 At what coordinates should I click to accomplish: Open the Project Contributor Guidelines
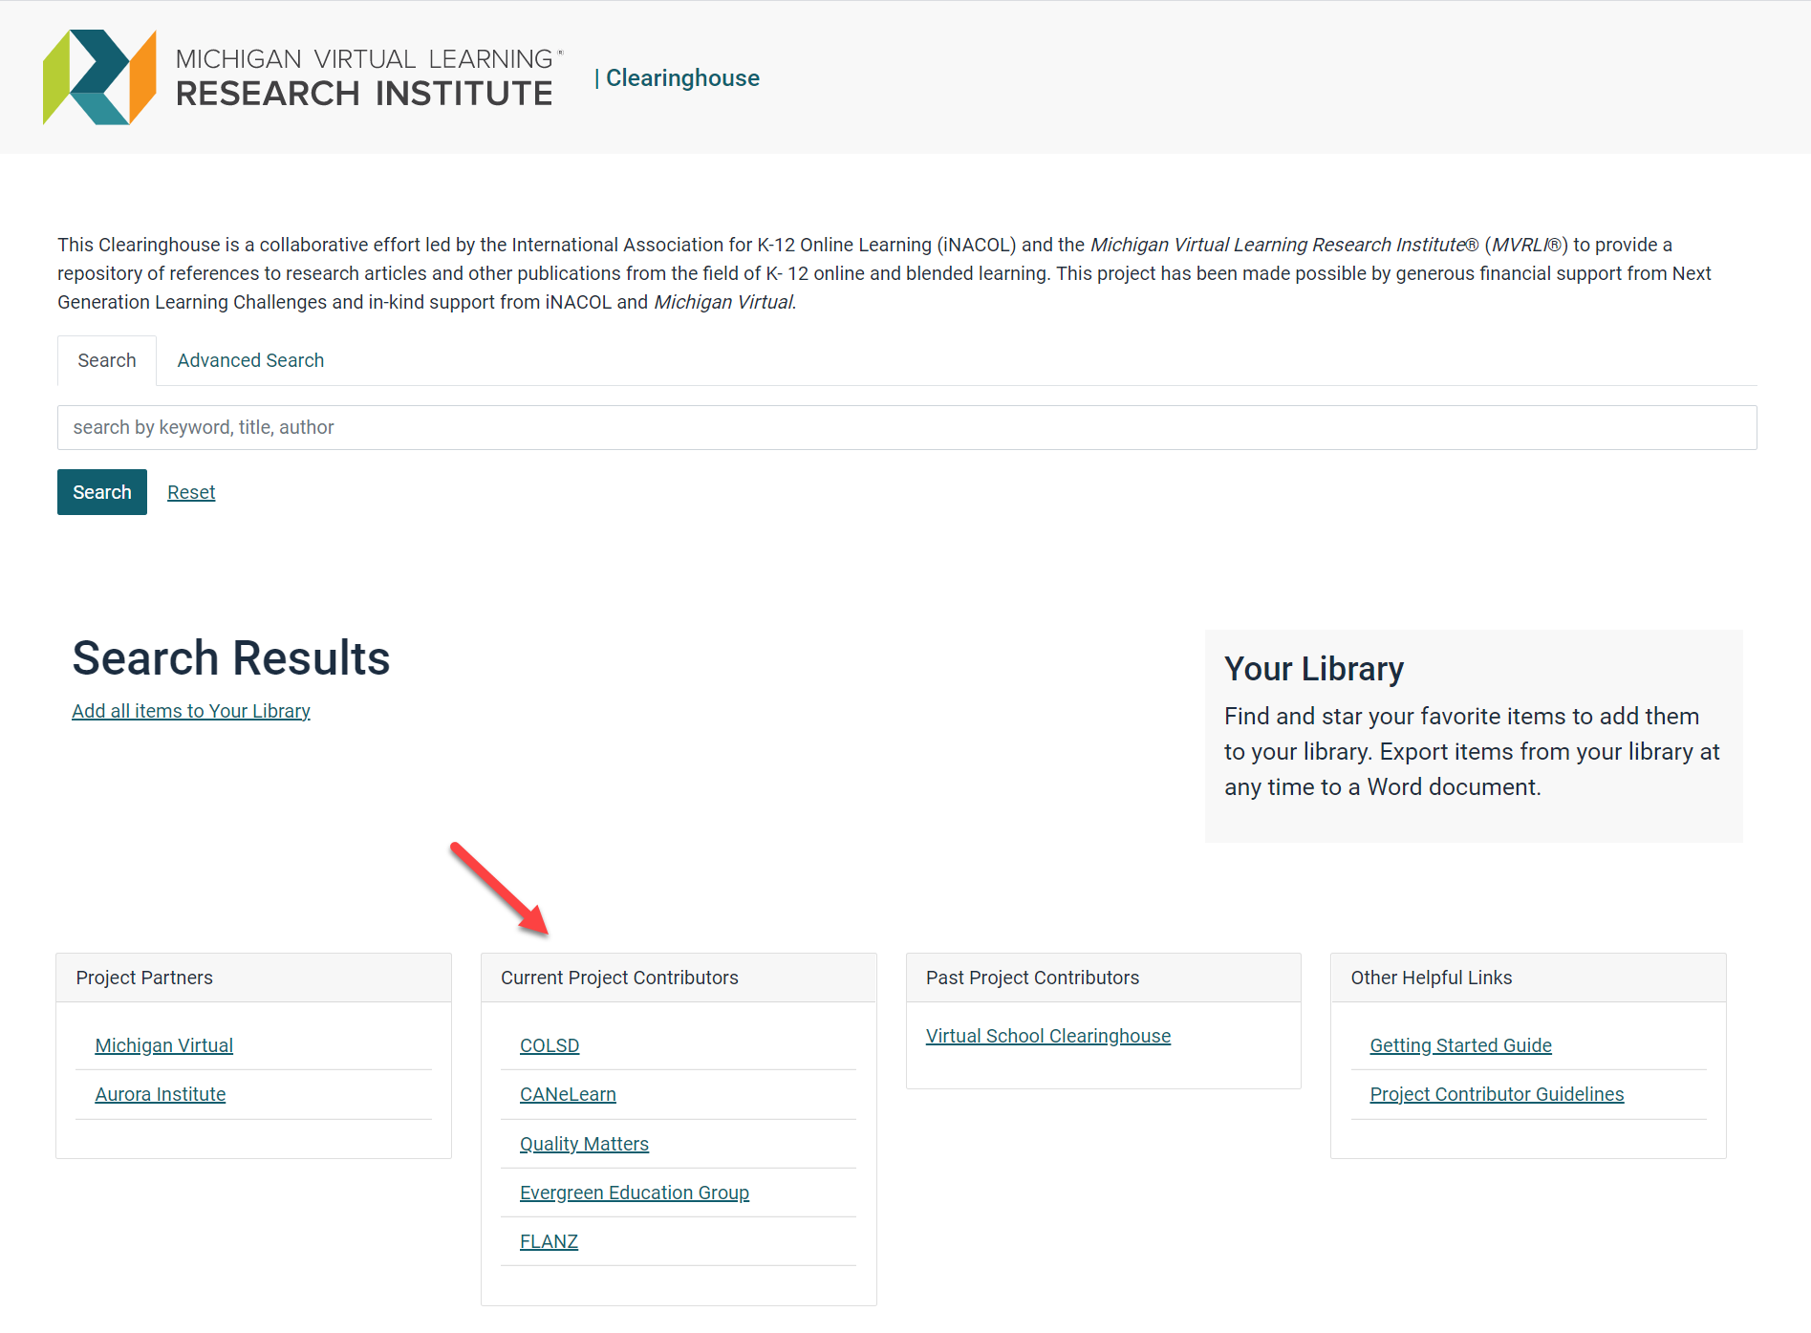(1496, 1093)
